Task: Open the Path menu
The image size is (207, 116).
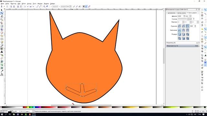Action: (x=29, y=4)
